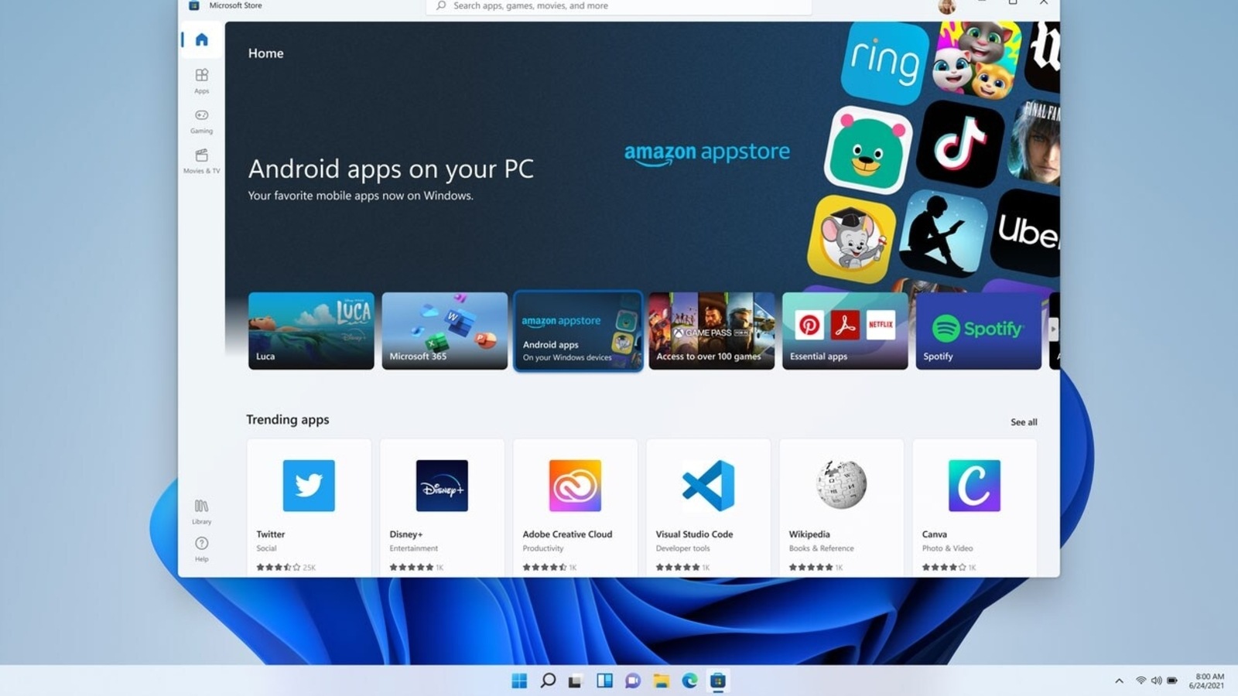Screen dimensions: 1238x696
Task: Open Help in the sidebar
Action: (202, 549)
